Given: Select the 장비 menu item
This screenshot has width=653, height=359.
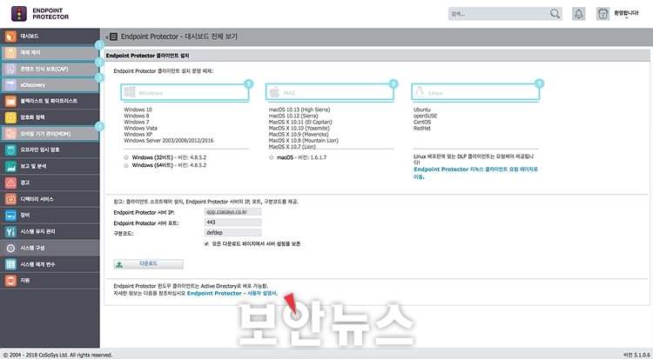Looking at the screenshot, I should (50, 215).
